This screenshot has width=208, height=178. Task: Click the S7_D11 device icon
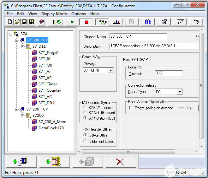[28, 46]
